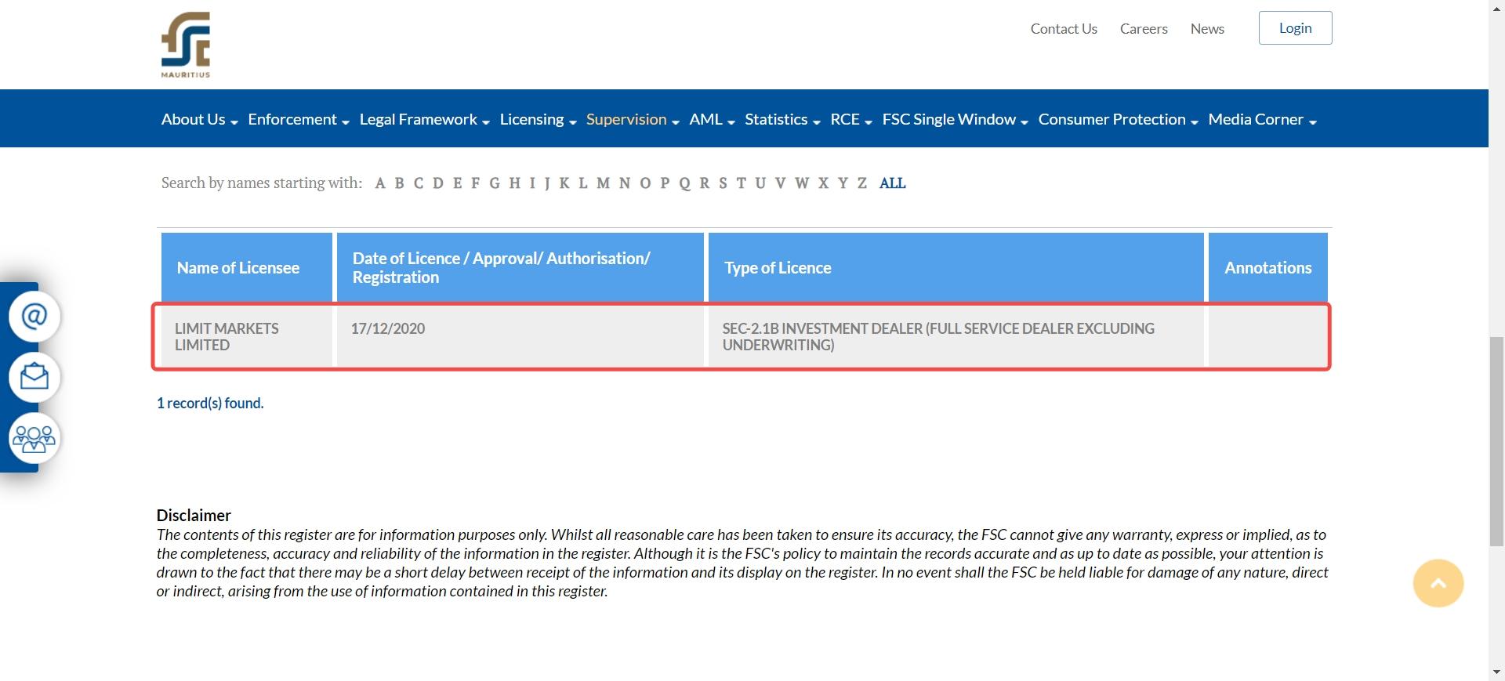1505x681 pixels.
Task: Expand the Licensing menu
Action: tap(538, 119)
